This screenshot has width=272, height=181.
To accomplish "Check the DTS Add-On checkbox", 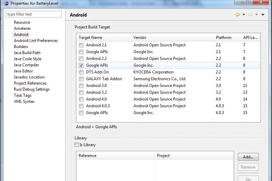I will (x=81, y=72).
